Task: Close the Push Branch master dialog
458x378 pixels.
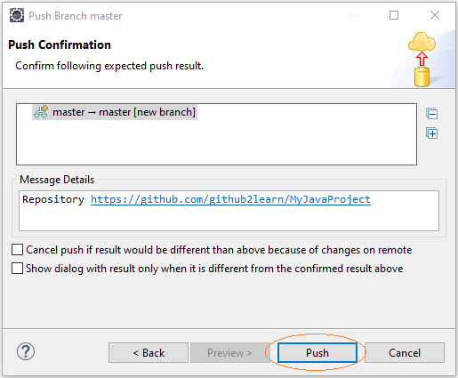Action: click(x=435, y=15)
